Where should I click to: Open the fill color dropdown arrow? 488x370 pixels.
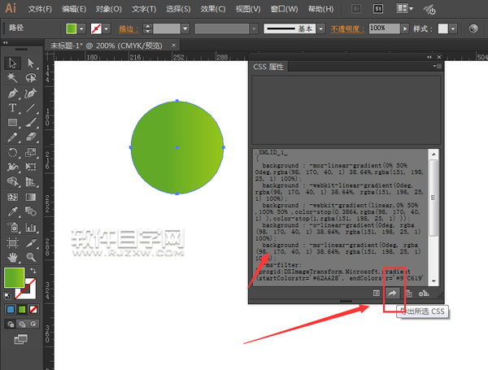(x=81, y=29)
